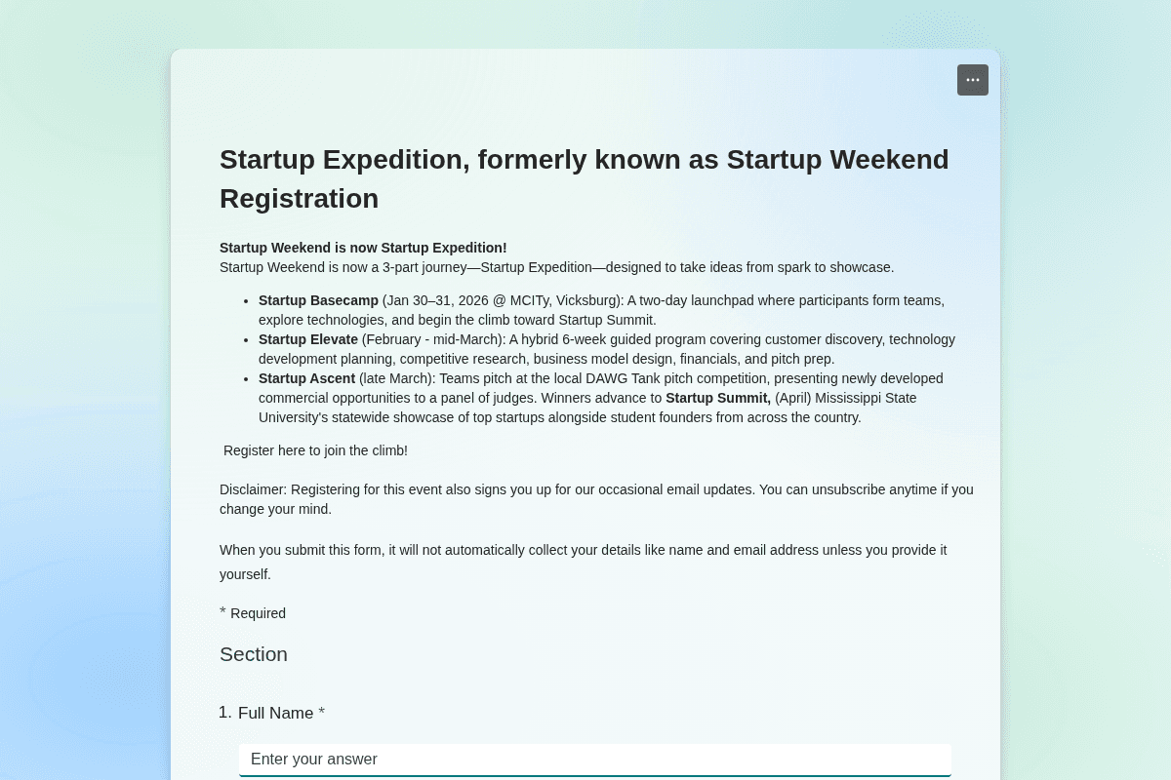Click the 'Startup Weekend is now Startup Expedition!' line
Image resolution: width=1171 pixels, height=780 pixels.
pyautogui.click(x=363, y=248)
